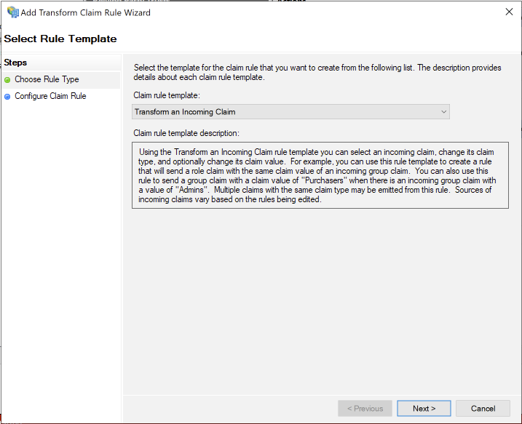Click the green bullet beside Choose Rule Type
The image size is (522, 424).
[7, 80]
